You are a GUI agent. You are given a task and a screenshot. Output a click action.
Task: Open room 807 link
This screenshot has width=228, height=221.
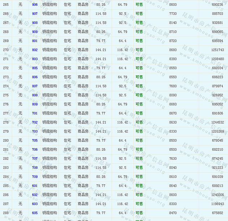pos(35,86)
